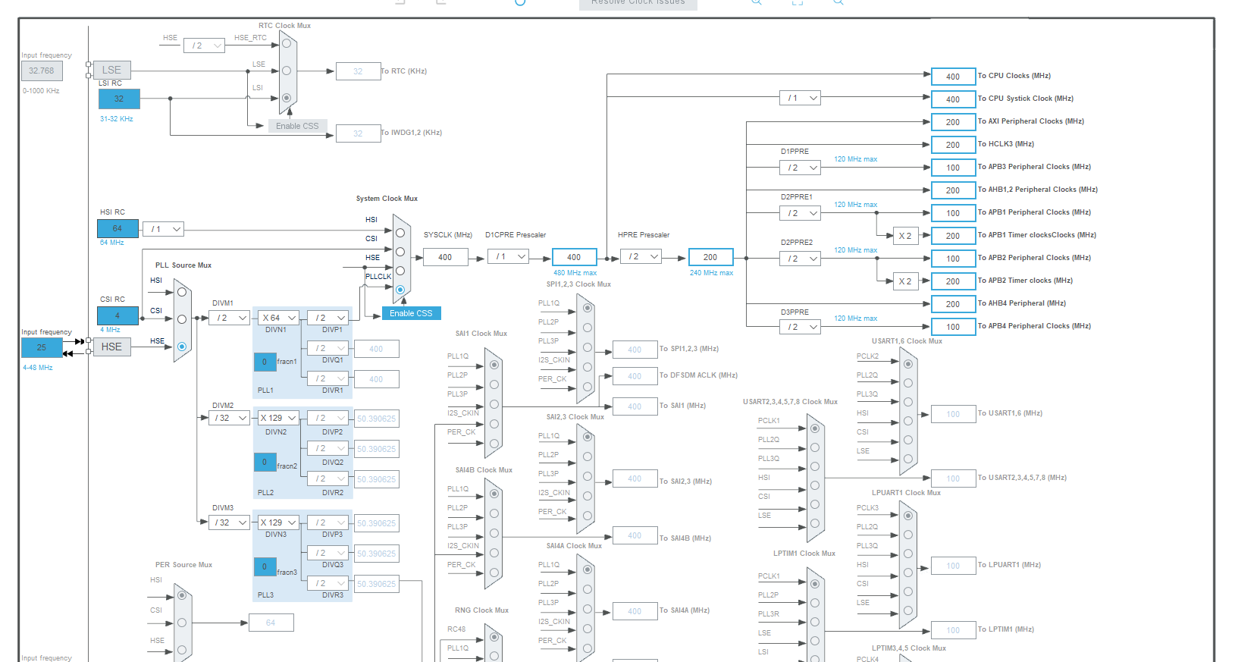Select HSI in USART2,3,4,5,7,8 Clock Mux
The height and width of the screenshot is (662, 1238).
coord(815,485)
